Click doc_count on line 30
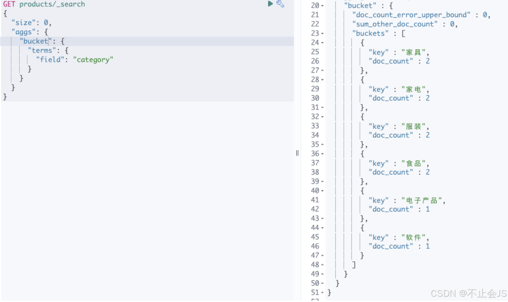The height and width of the screenshot is (302, 508). (391, 98)
